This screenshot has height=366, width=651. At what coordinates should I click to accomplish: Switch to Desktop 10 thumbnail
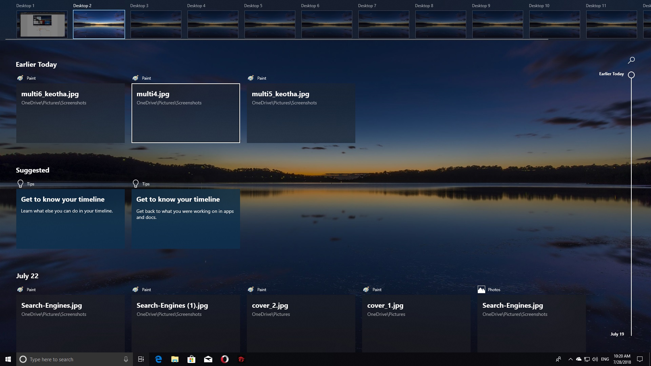[x=555, y=24]
